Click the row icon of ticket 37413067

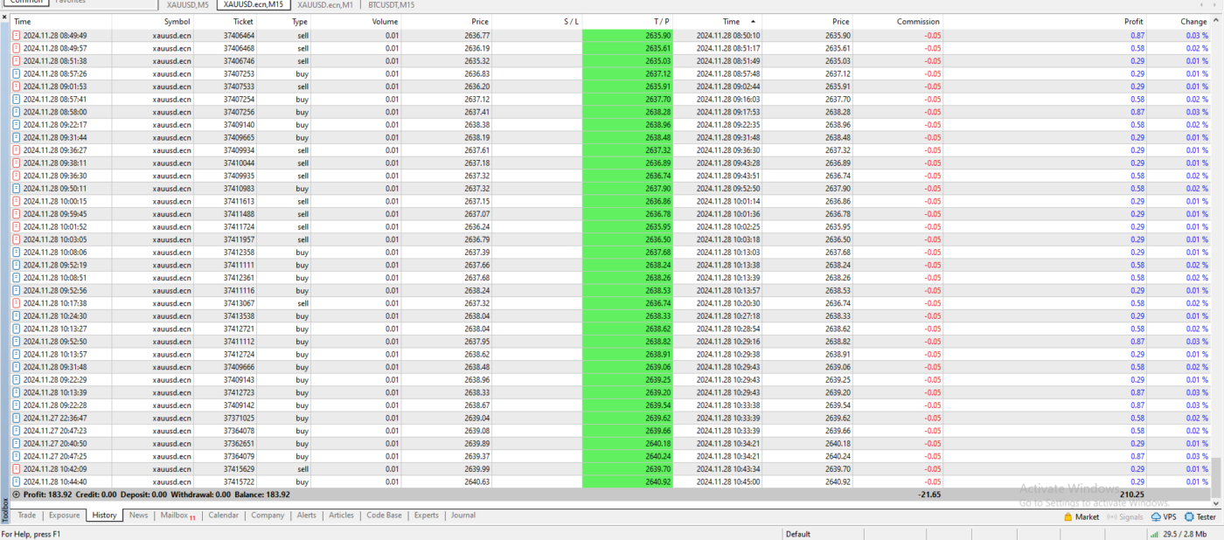16,303
